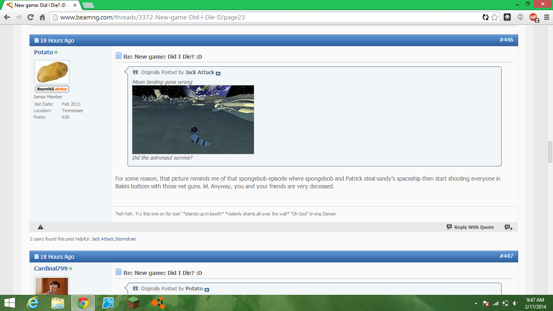Image resolution: width=553 pixels, height=311 pixels.
Task: Open Stormdrain in helpful users list
Action: pos(125,239)
